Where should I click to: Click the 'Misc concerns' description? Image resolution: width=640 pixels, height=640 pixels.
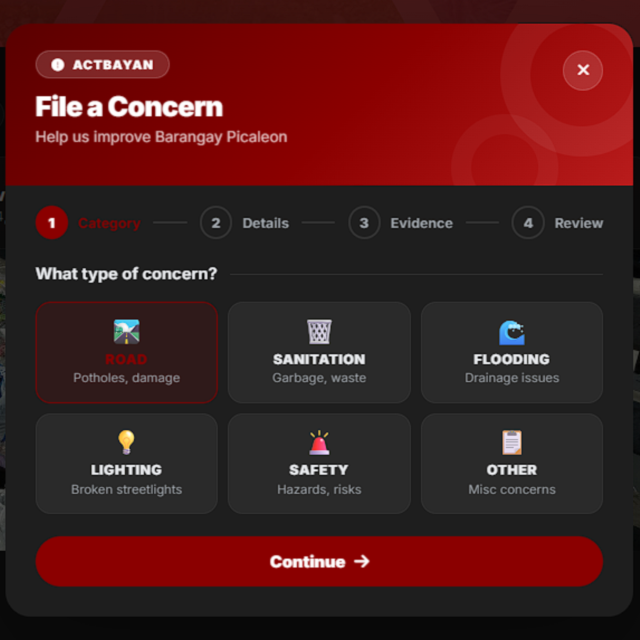[512, 490]
